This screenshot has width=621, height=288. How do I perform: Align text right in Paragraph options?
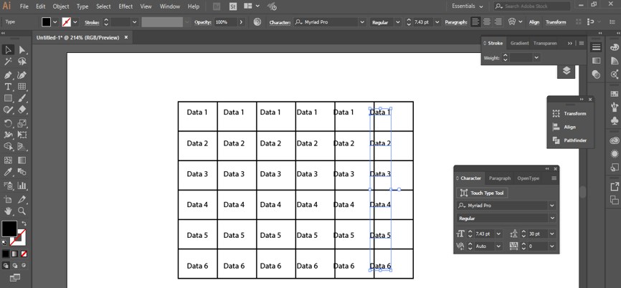[x=498, y=22]
